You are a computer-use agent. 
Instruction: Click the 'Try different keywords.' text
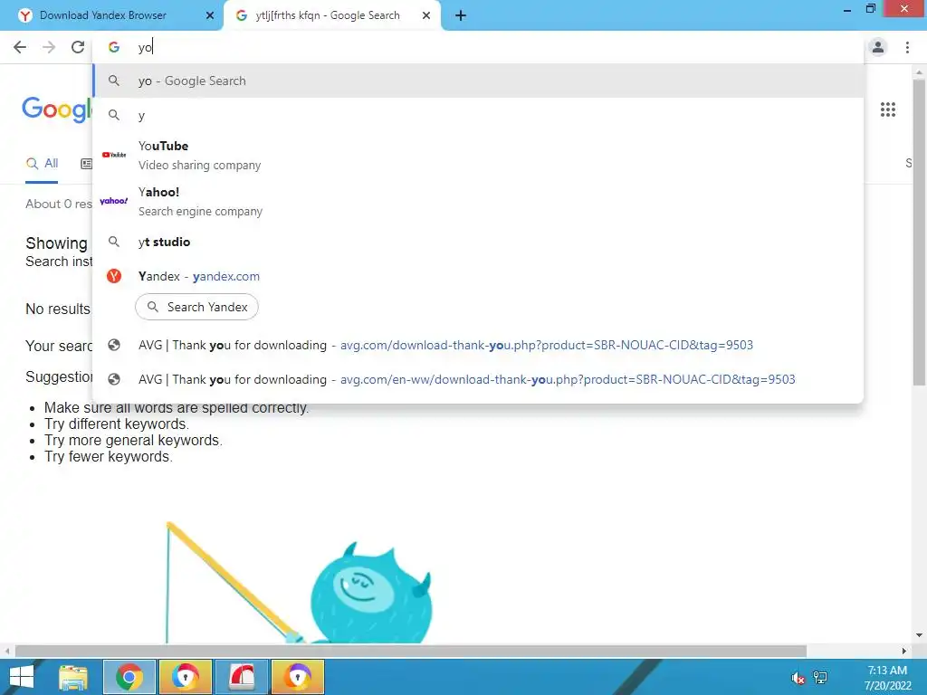[x=117, y=424]
